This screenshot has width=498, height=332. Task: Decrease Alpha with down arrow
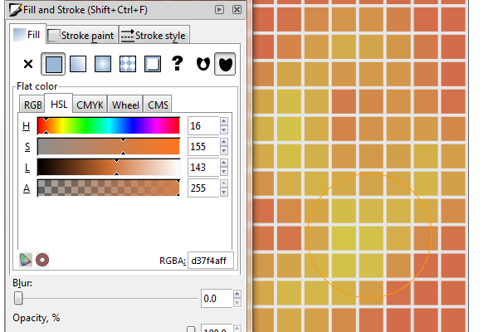point(224,193)
